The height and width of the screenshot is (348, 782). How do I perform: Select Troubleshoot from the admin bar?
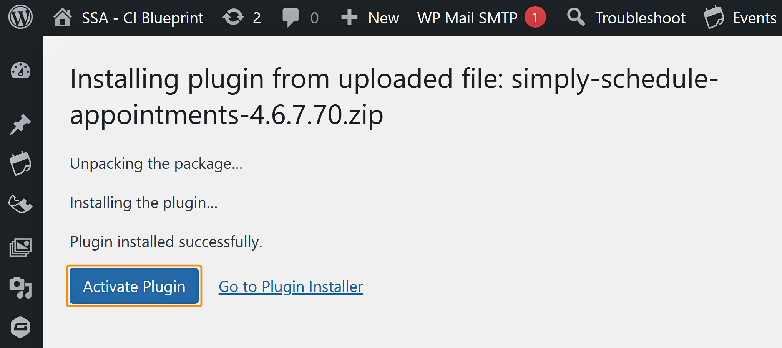(x=640, y=18)
